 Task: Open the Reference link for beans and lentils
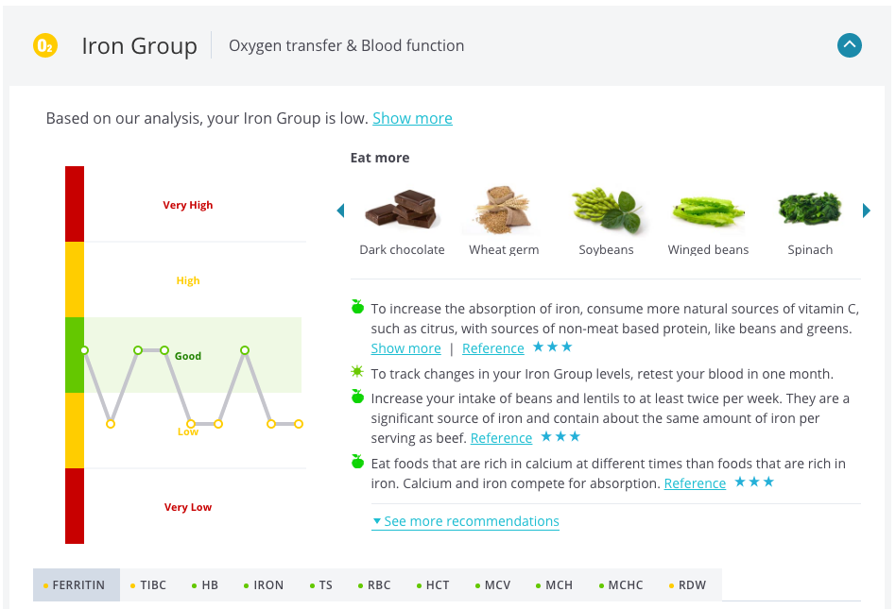(x=501, y=437)
